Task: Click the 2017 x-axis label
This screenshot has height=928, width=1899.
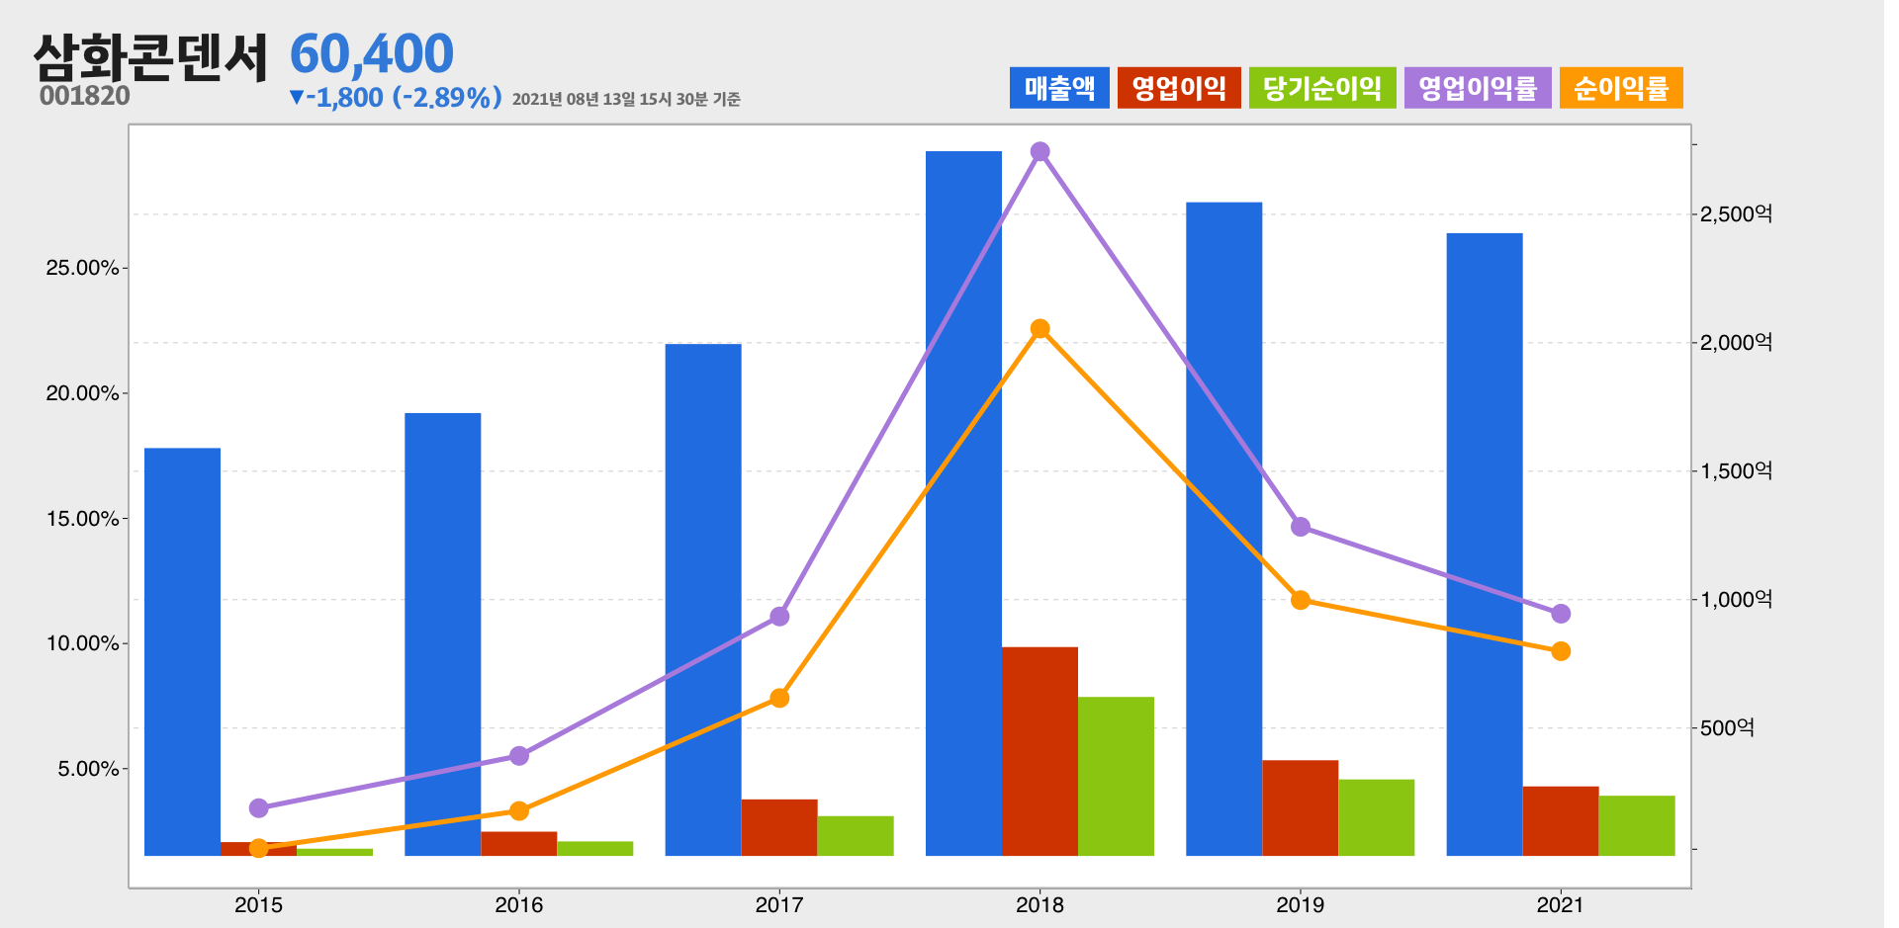Action: tap(779, 904)
